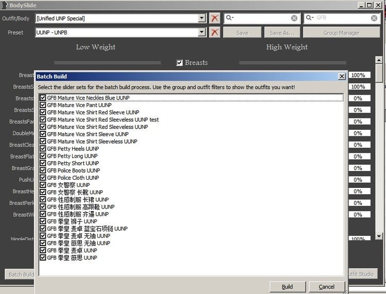
Task: Uncheck GFB Petty Short UUNP
Action: click(43, 163)
